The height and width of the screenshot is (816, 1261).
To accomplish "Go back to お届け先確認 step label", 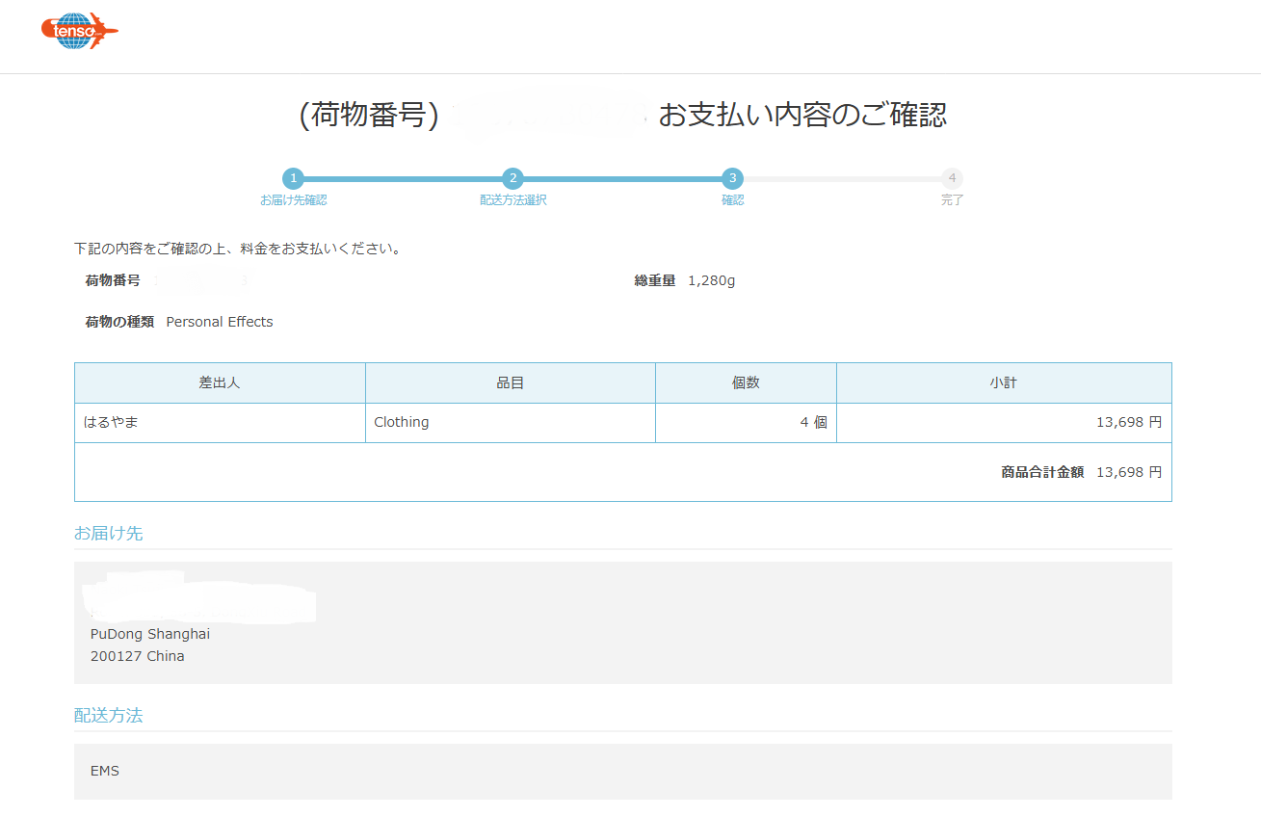I will (x=293, y=200).
